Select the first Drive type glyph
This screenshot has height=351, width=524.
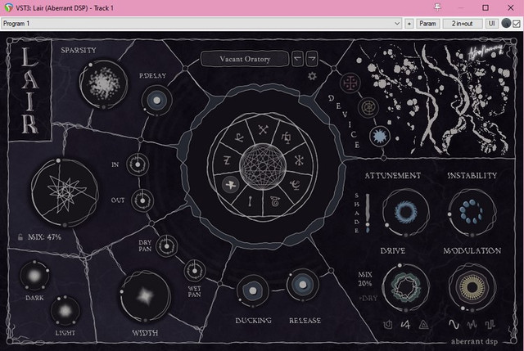[x=387, y=324]
